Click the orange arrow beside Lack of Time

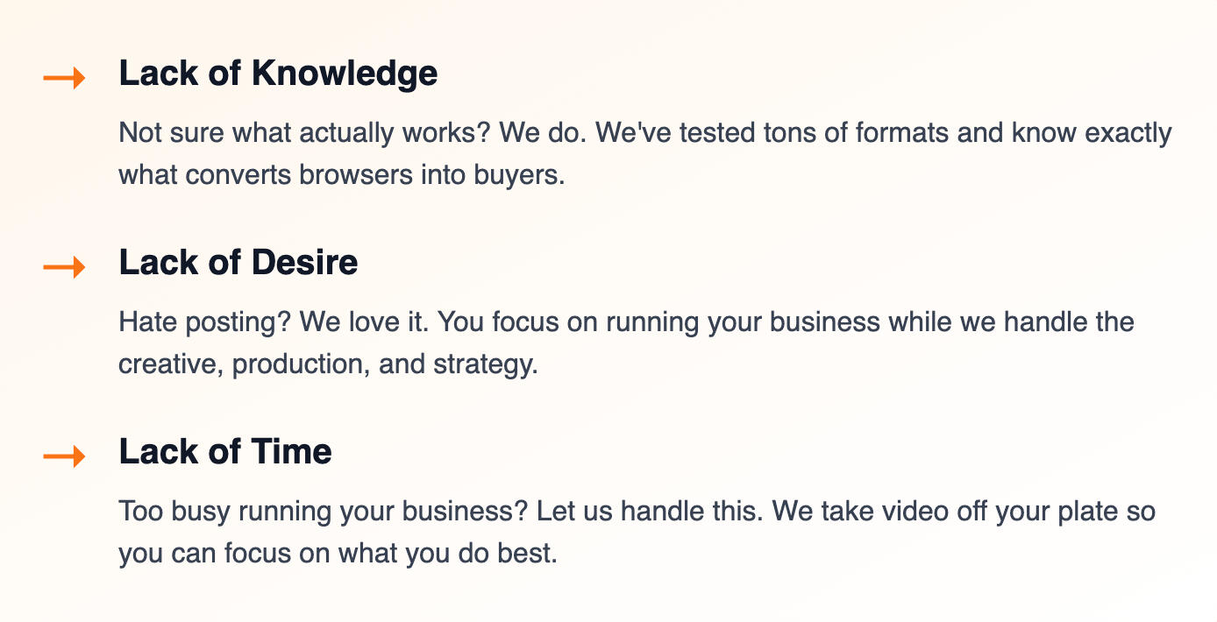coord(64,456)
